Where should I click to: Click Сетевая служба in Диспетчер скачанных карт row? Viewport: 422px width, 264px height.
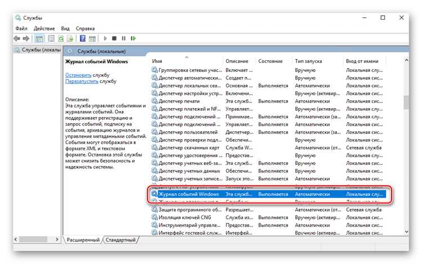tap(363, 147)
